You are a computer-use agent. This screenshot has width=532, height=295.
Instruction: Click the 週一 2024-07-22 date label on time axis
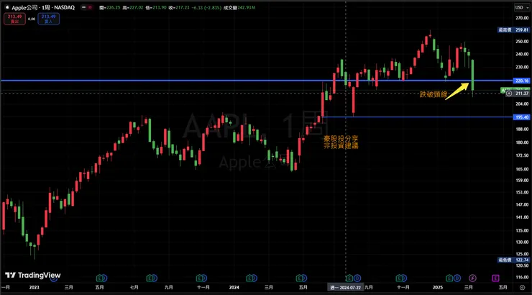click(x=345, y=288)
